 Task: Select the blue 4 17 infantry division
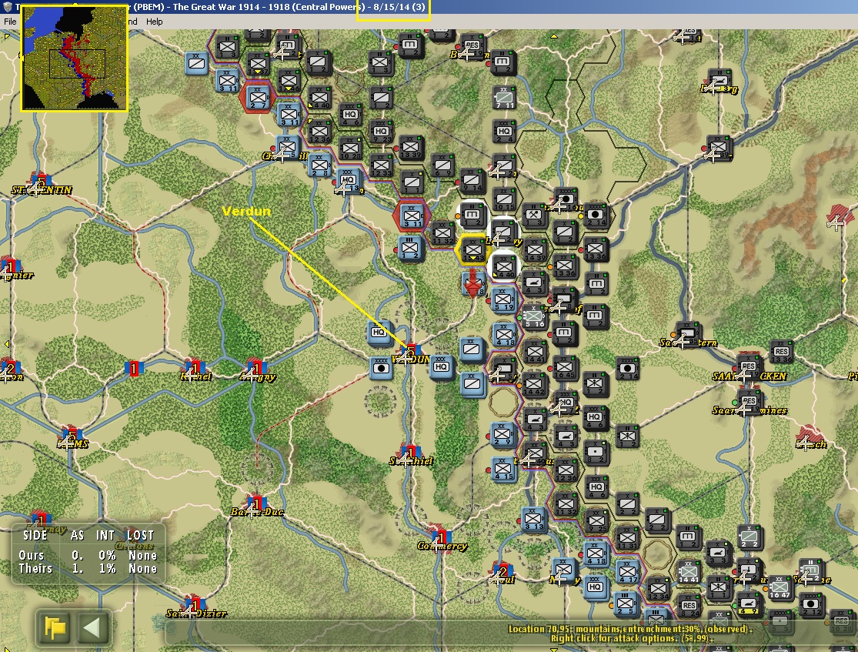(x=627, y=571)
